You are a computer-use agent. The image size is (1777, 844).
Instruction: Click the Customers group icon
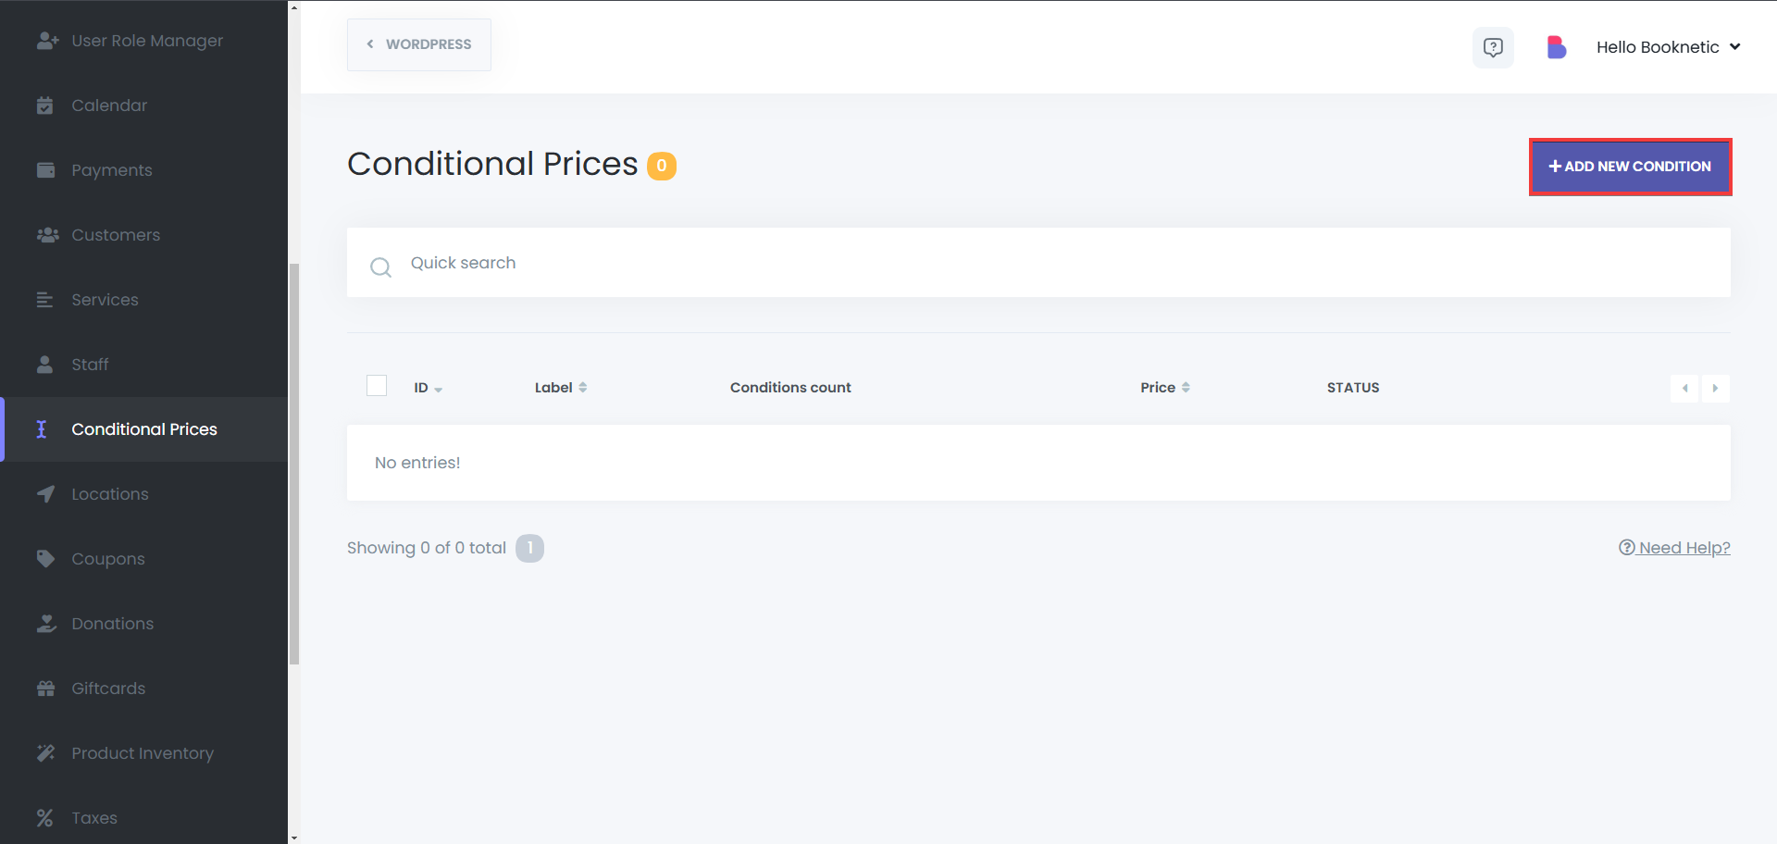(x=47, y=235)
